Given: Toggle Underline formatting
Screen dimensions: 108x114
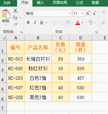Looking at the screenshot, I should click(41, 22).
